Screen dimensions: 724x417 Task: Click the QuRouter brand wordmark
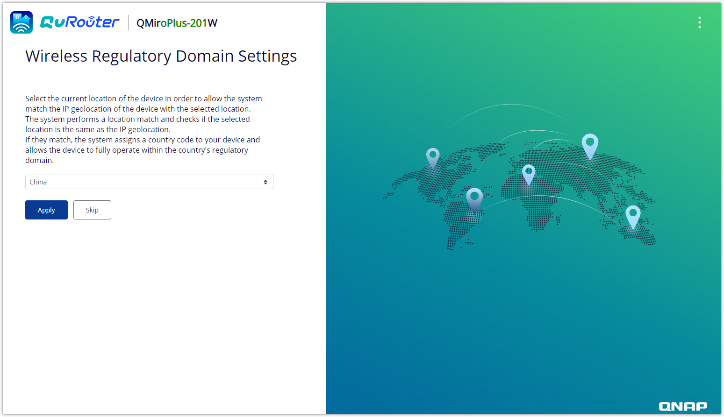tap(80, 22)
